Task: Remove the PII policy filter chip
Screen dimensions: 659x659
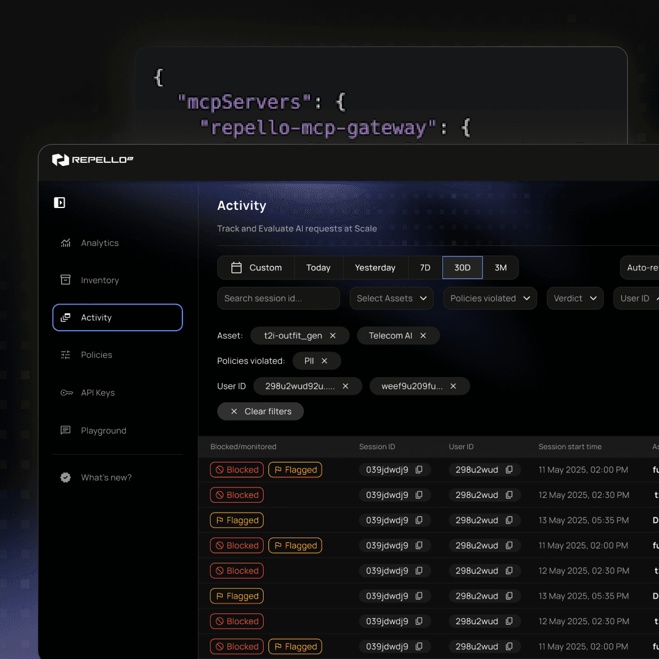Action: pyautogui.click(x=326, y=361)
